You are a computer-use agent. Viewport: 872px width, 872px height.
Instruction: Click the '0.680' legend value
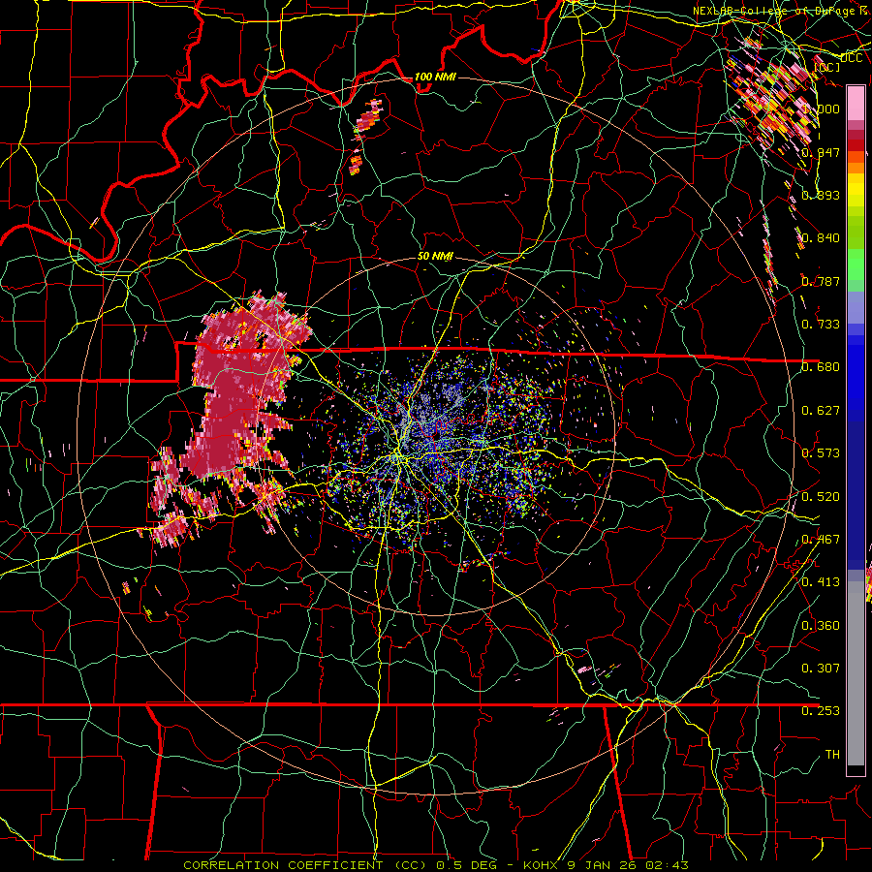821,367
